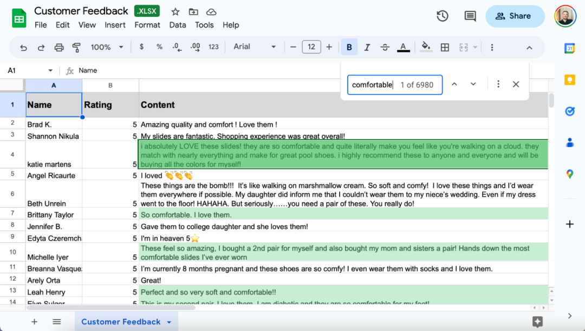The height and width of the screenshot is (331, 585).
Task: Increase font size with plus button
Action: 329,47
